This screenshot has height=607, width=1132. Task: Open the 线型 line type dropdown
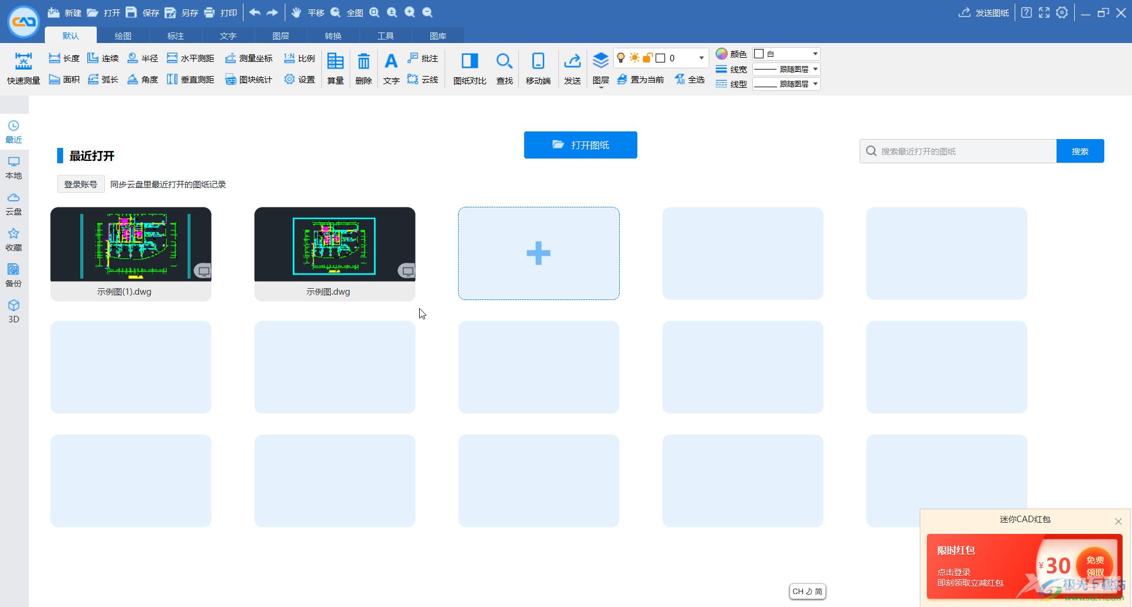[787, 84]
